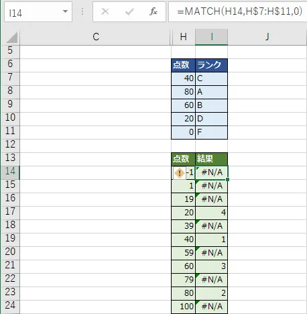The image size is (307, 314).
Task: Select column H header
Action: (x=183, y=37)
